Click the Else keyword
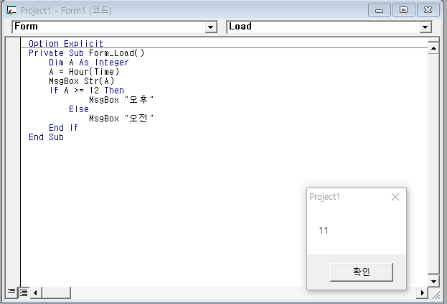The width and height of the screenshot is (447, 304). pos(79,109)
